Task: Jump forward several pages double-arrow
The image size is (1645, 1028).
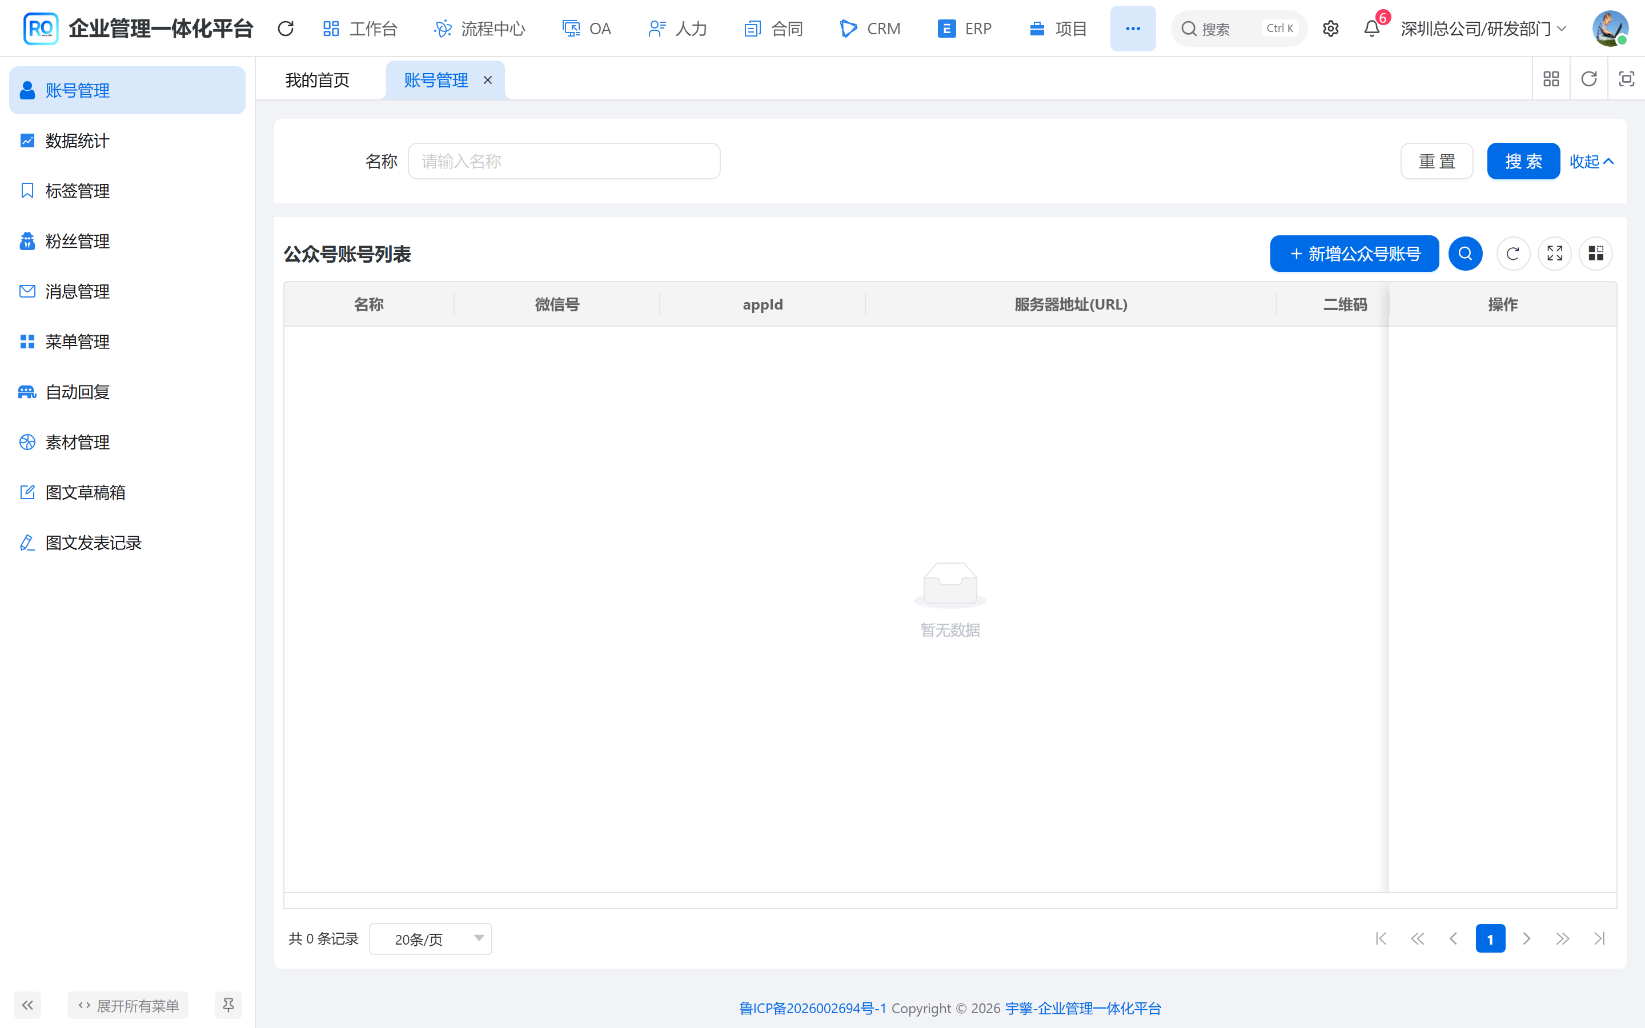Action: (1563, 939)
